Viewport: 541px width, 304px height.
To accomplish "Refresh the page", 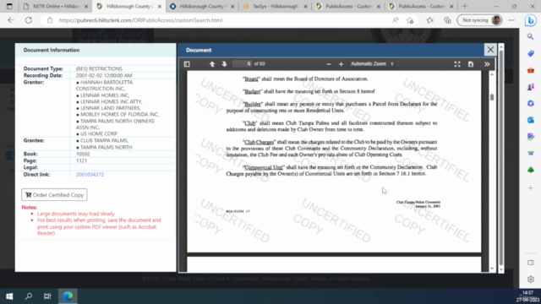I will (28, 20).
